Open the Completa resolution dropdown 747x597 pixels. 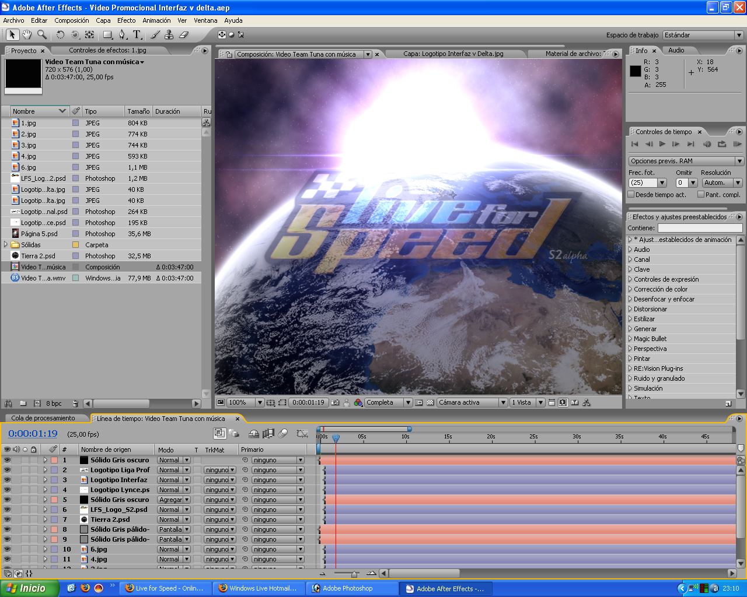389,402
